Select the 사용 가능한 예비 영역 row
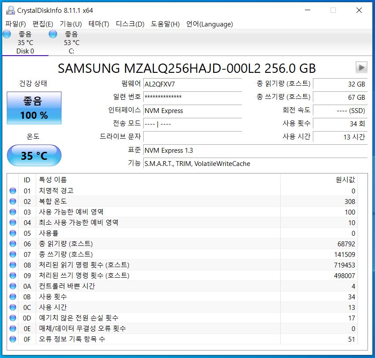 coord(182,212)
